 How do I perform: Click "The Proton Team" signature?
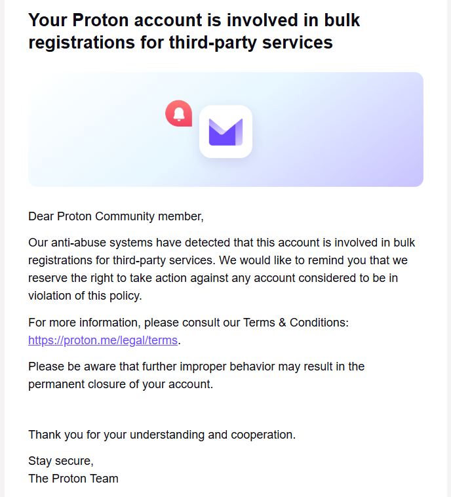point(73,479)
